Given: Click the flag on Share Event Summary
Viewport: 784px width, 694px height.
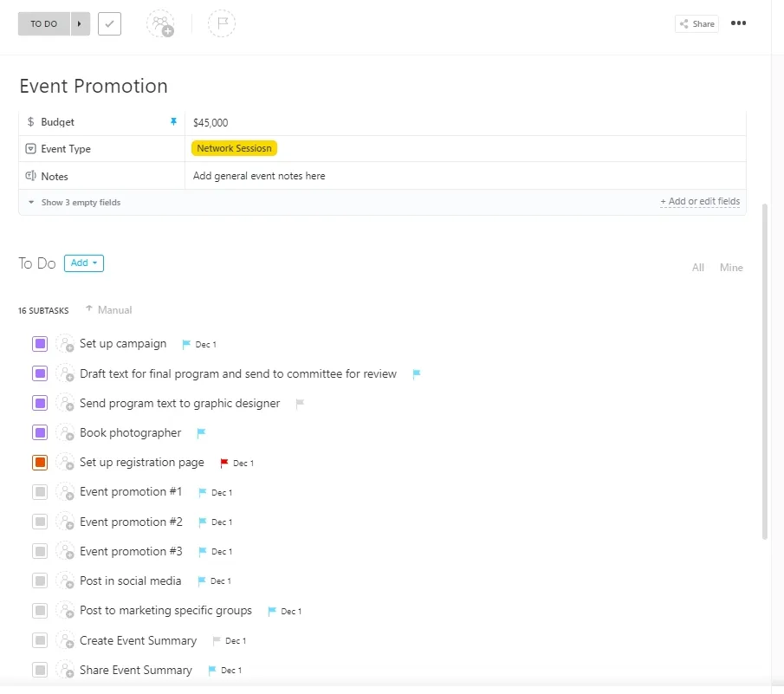Looking at the screenshot, I should (x=212, y=670).
